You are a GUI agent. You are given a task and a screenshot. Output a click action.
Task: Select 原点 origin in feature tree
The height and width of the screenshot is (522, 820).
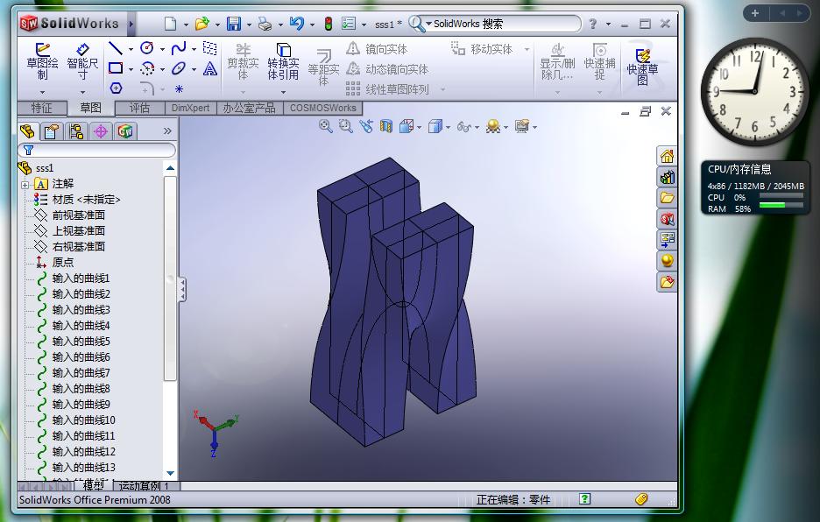(x=63, y=262)
